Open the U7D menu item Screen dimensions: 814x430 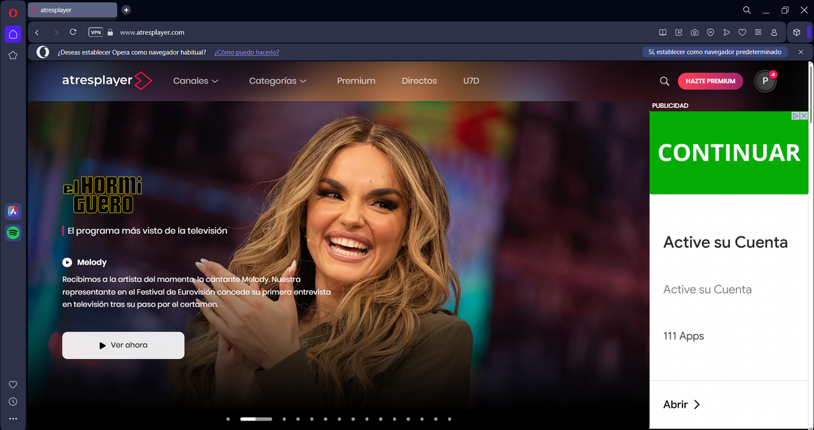tap(471, 81)
